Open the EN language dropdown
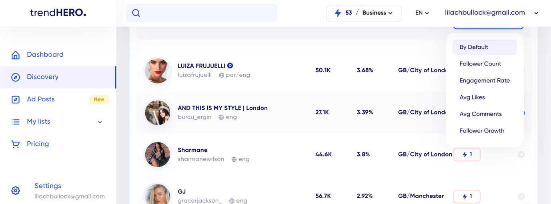This screenshot has height=204, width=551. [x=422, y=13]
